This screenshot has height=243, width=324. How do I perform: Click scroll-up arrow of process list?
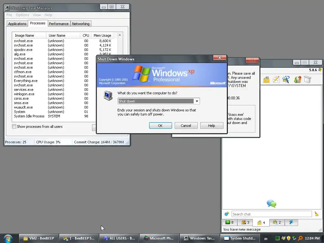(120, 35)
